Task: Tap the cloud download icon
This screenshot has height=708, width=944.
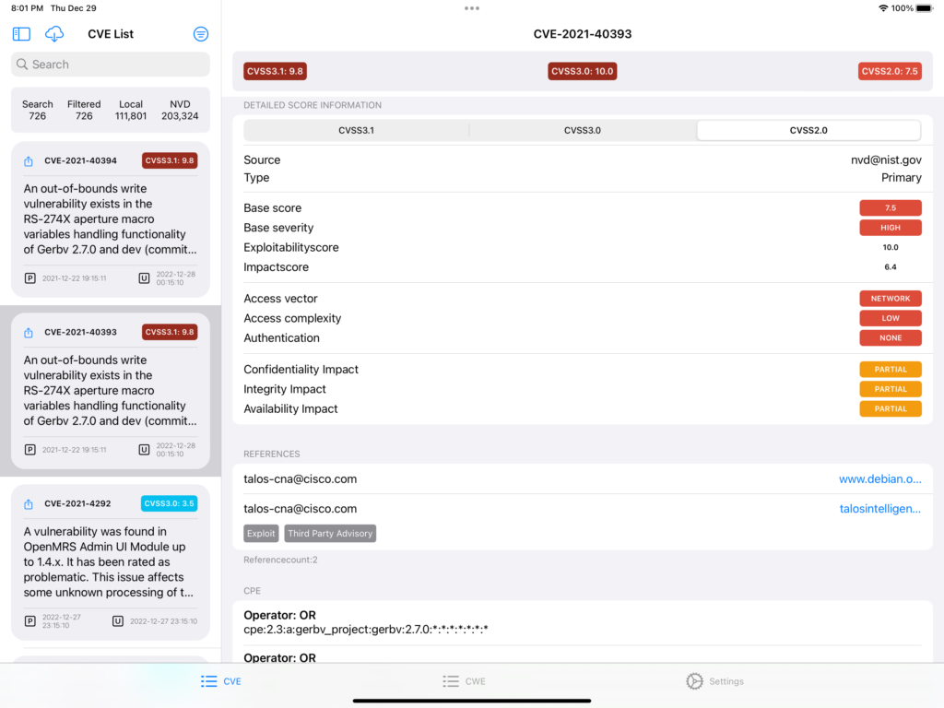Action: pyautogui.click(x=54, y=34)
